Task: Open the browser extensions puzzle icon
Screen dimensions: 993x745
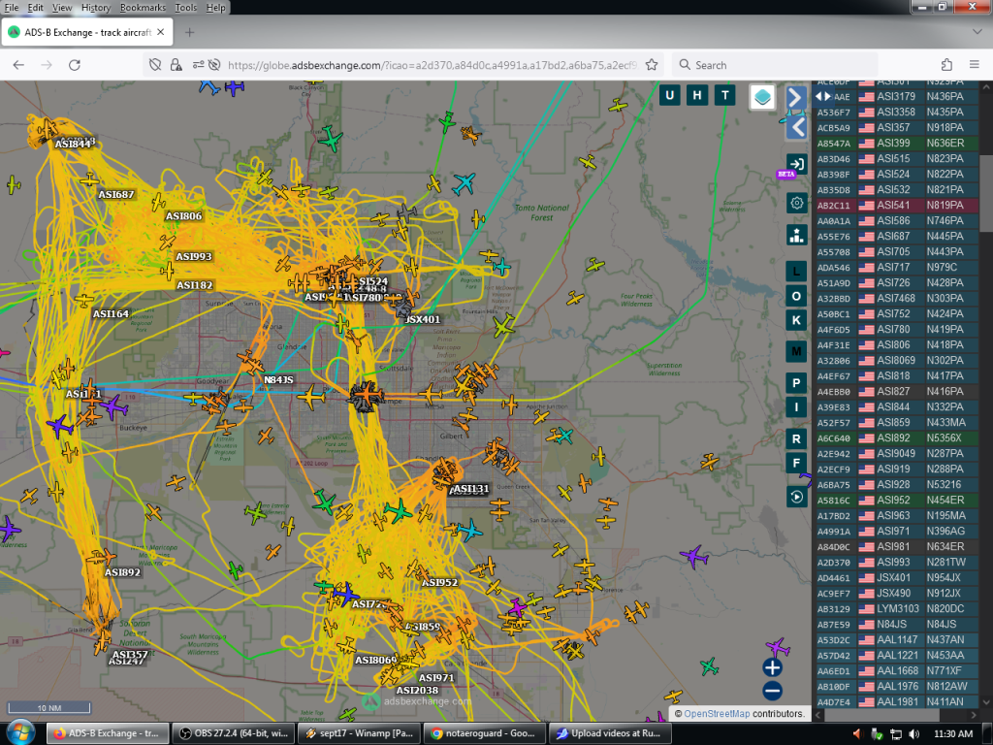Action: (x=946, y=65)
